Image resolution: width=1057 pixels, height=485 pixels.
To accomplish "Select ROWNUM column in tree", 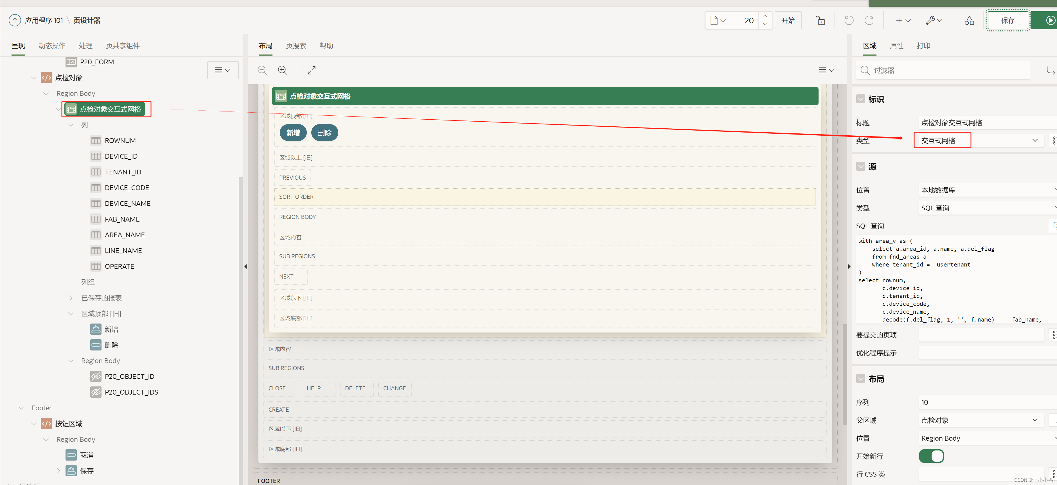I will [x=120, y=141].
